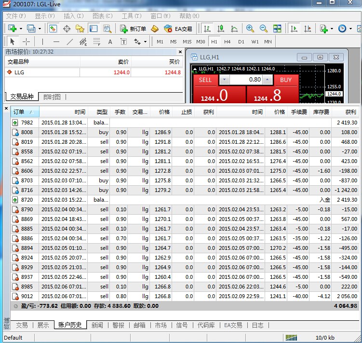The image size is (362, 343).
Task: Select the crosshair cursor tool
Action: pyautogui.click(x=27, y=41)
